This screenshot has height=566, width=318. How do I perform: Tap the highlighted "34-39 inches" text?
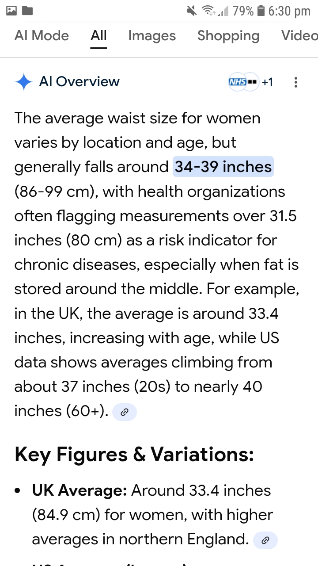point(223,167)
